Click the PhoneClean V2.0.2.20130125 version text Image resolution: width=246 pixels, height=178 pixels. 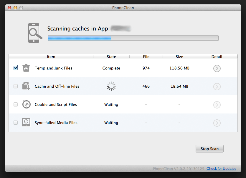(178, 169)
